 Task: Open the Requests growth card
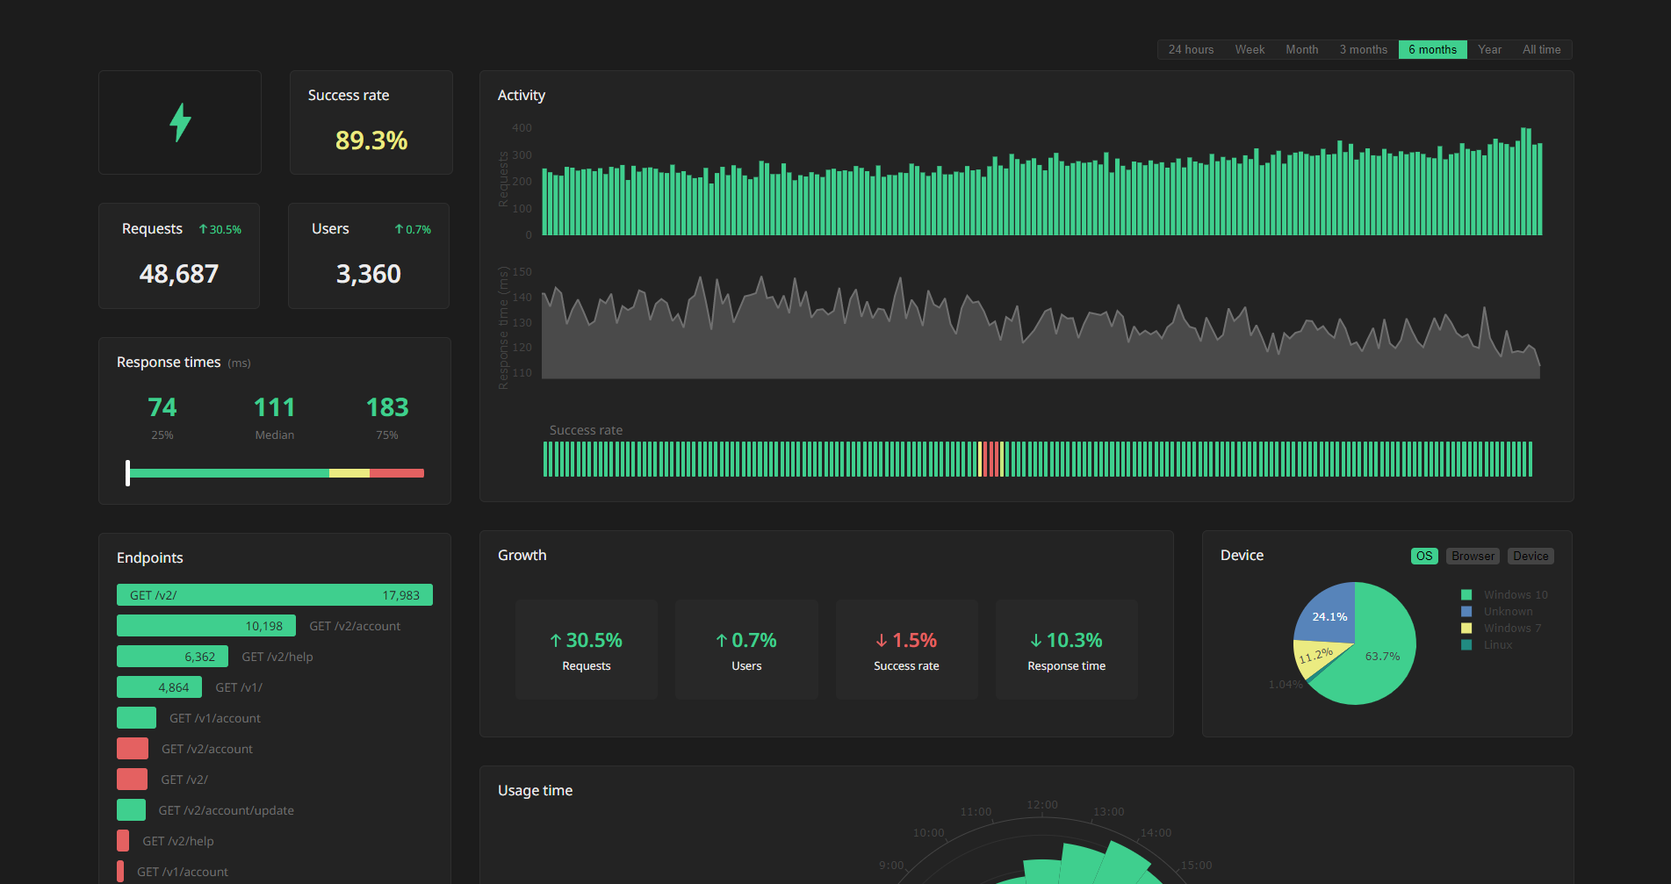pyautogui.click(x=587, y=650)
